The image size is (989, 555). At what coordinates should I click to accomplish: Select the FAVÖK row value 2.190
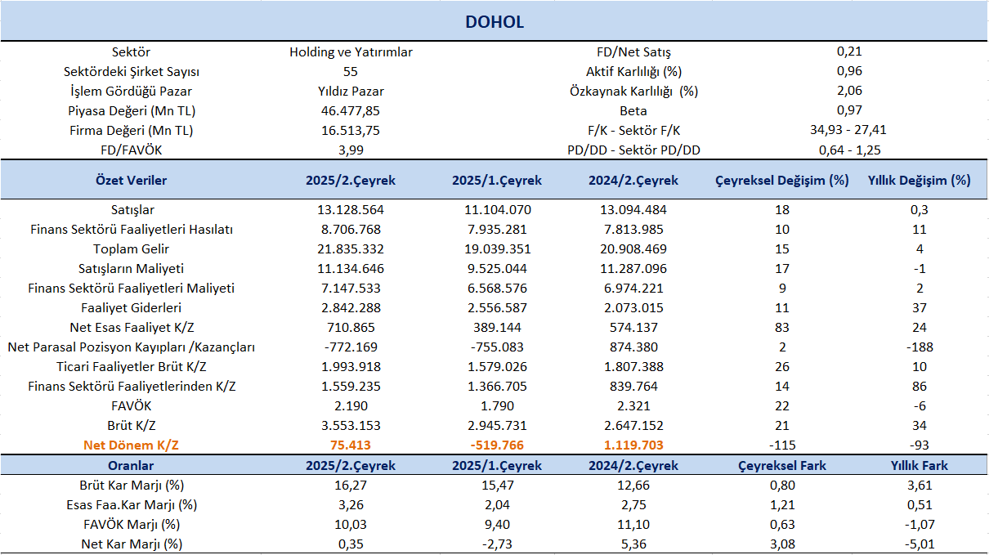[351, 405]
